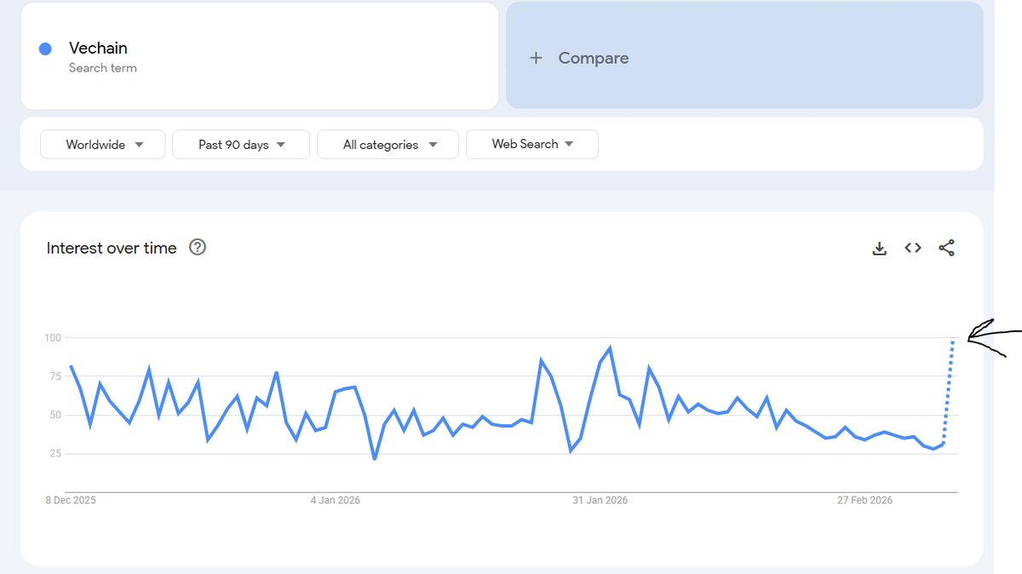Image resolution: width=1022 pixels, height=574 pixels.
Task: Share the Interest over time chart
Action: pyautogui.click(x=946, y=248)
